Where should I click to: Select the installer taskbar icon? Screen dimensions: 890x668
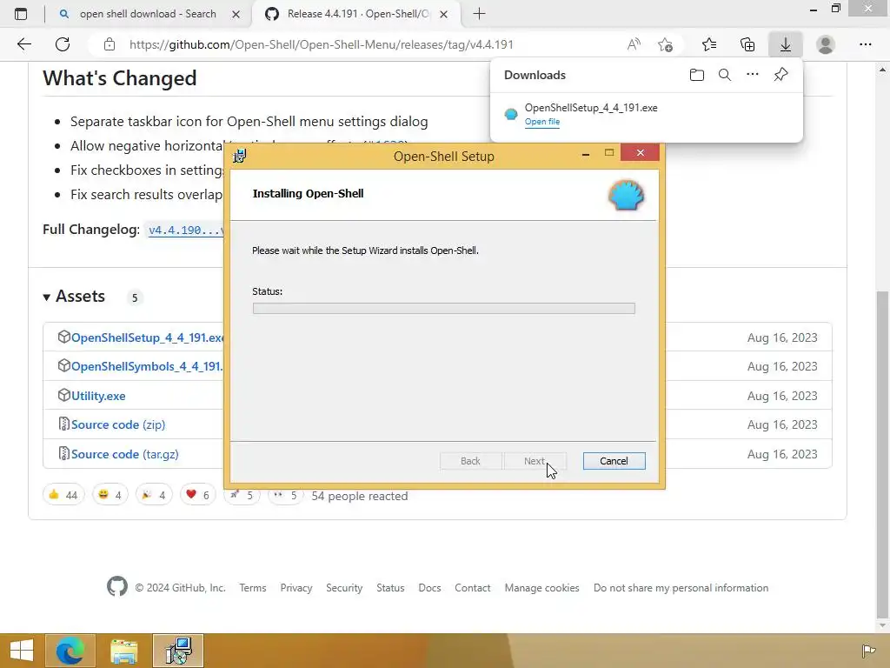(x=178, y=651)
